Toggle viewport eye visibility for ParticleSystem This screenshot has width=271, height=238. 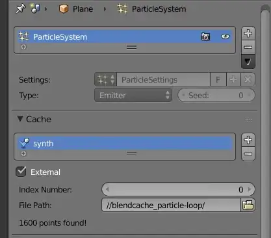[226, 36]
